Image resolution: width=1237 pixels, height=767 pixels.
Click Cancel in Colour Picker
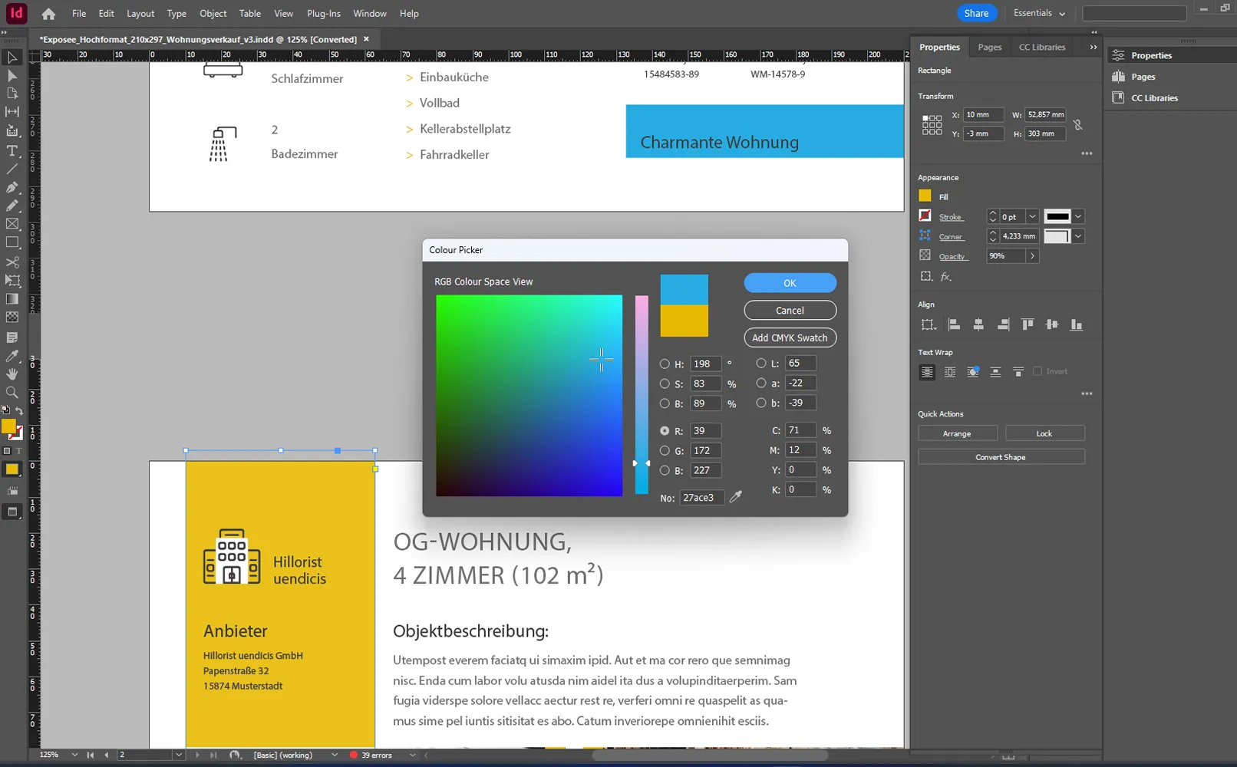(790, 311)
